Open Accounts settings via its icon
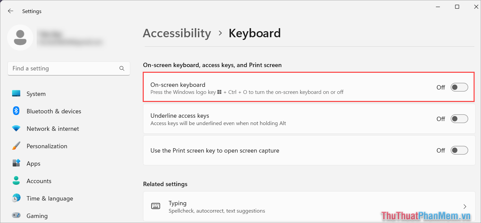The image size is (481, 223). point(16,181)
